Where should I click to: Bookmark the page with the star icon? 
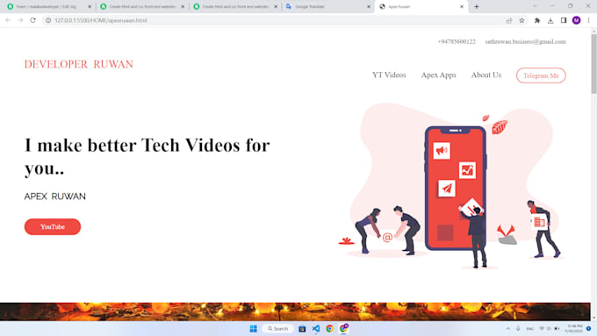(x=521, y=20)
